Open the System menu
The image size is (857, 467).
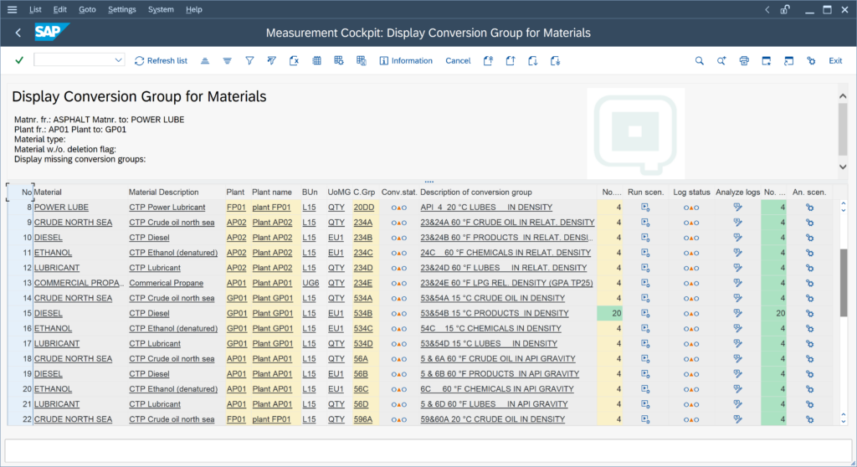(x=161, y=9)
